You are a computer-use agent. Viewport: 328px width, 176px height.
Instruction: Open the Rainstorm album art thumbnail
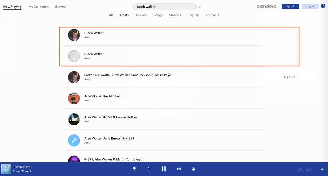6,169
